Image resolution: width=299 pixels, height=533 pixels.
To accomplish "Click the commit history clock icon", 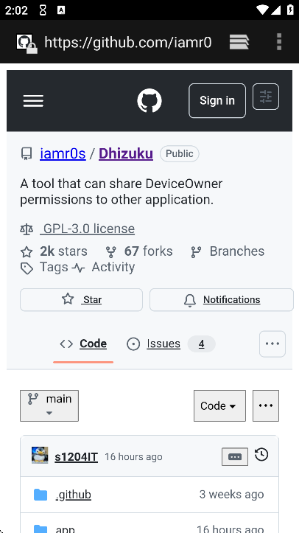I will coord(261,455).
